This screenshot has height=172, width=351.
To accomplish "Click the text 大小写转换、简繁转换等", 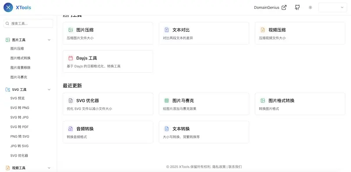I will pyautogui.click(x=181, y=137).
